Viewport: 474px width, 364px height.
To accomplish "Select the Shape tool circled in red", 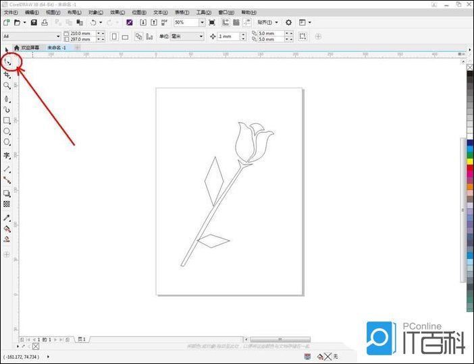I will pos(7,63).
